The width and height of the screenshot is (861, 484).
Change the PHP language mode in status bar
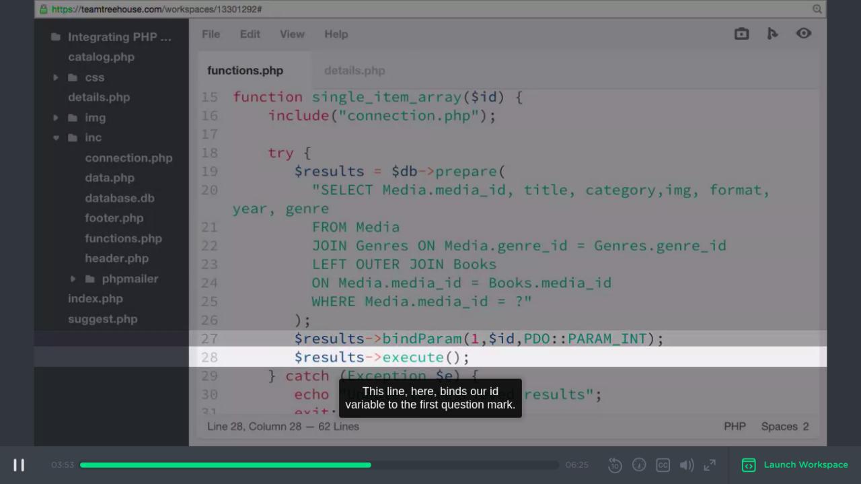[x=735, y=427]
